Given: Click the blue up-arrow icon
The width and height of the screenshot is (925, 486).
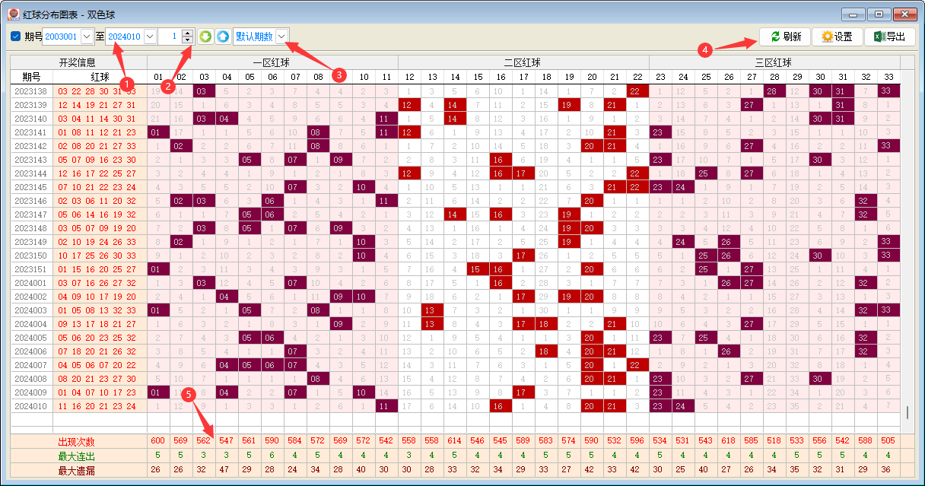Looking at the screenshot, I should tap(222, 37).
